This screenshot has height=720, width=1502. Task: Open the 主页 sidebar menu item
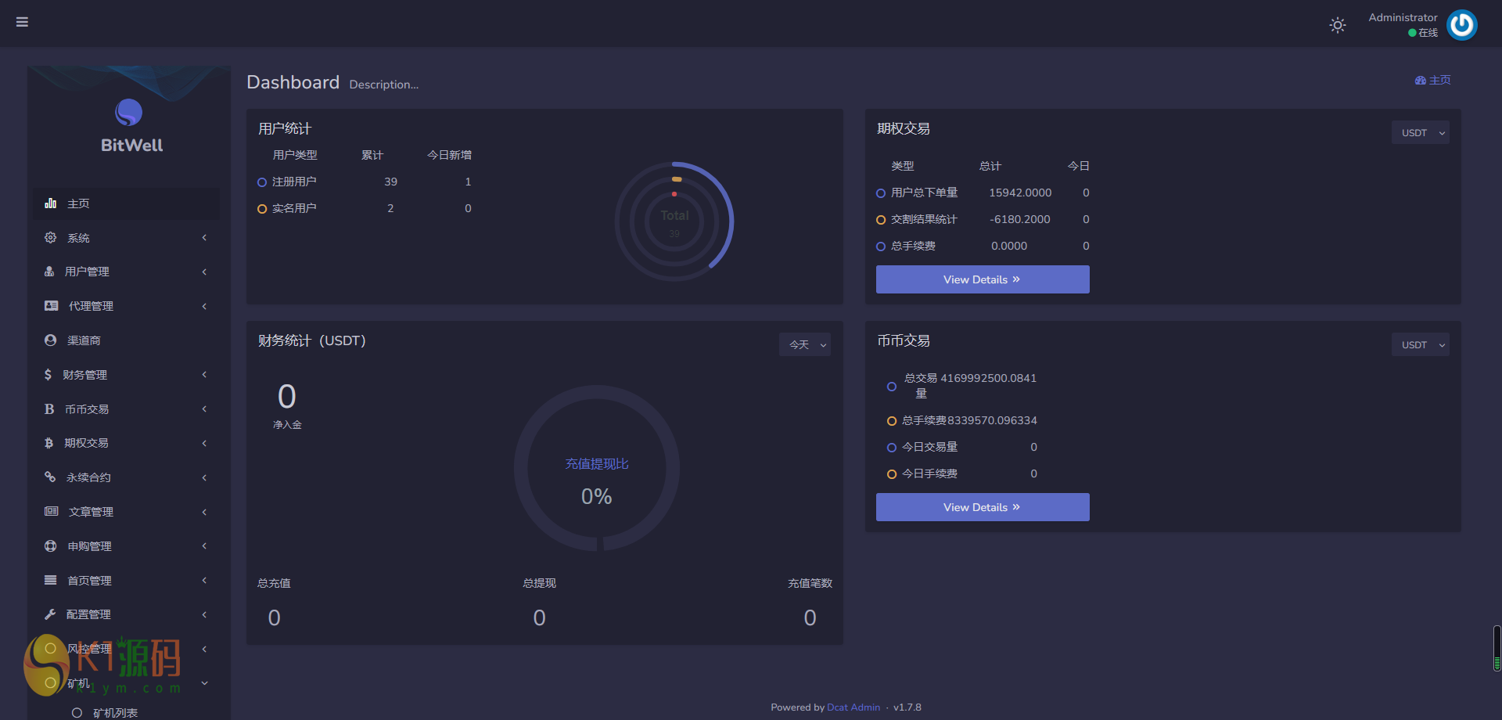click(127, 203)
